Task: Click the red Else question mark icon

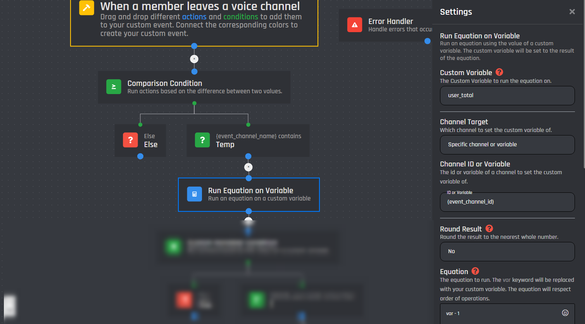Action: coord(130,140)
